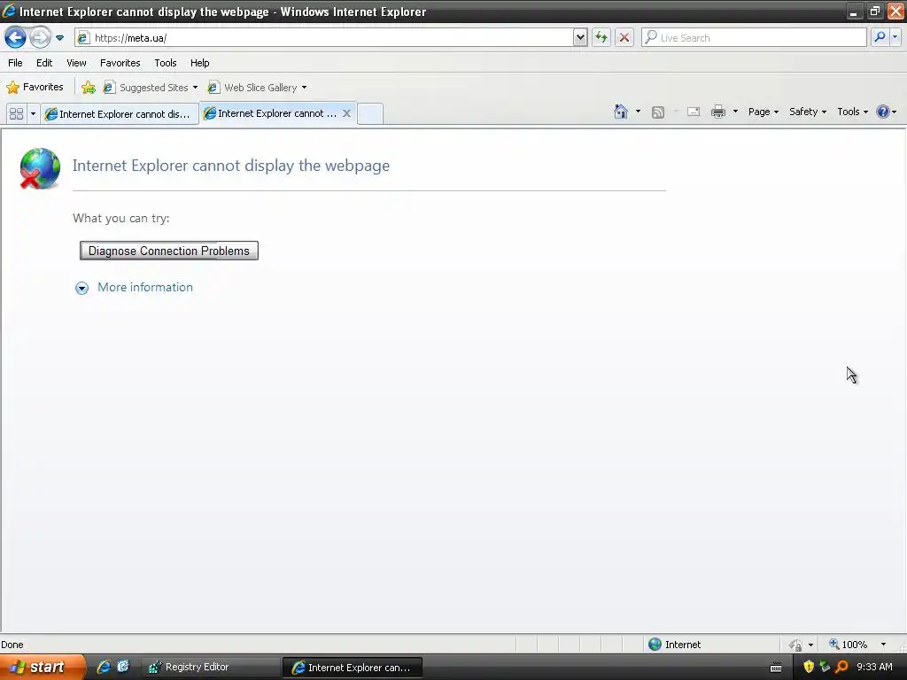
Task: Click the Protected mode status icon
Action: (796, 645)
